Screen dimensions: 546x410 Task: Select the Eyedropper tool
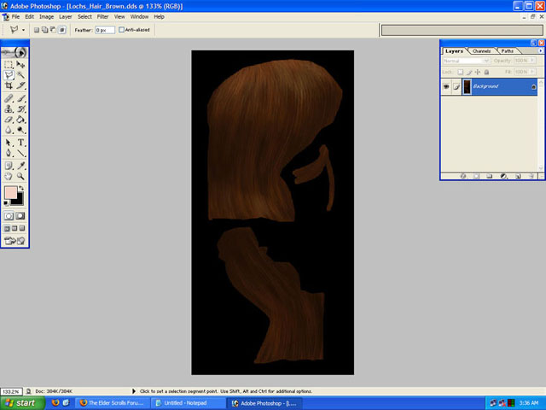click(20, 166)
